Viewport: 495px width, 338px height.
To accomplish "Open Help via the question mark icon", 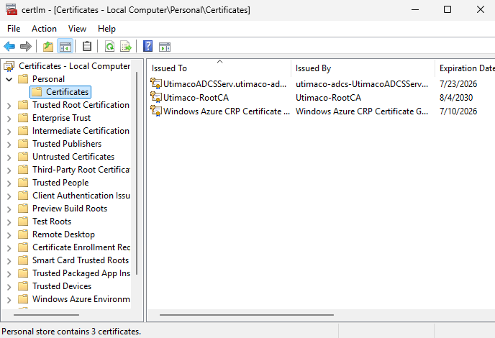I will coord(147,47).
